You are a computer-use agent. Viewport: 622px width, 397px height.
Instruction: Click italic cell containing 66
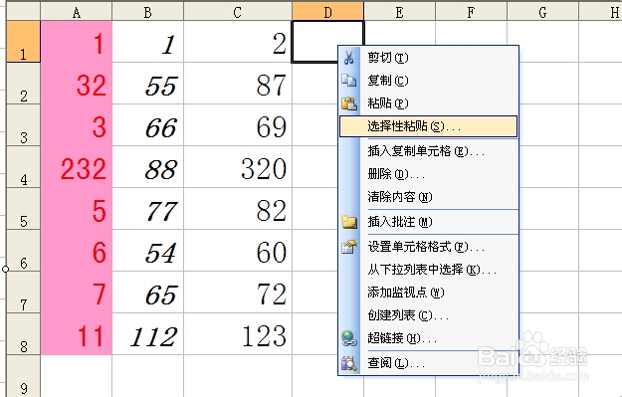(148, 125)
